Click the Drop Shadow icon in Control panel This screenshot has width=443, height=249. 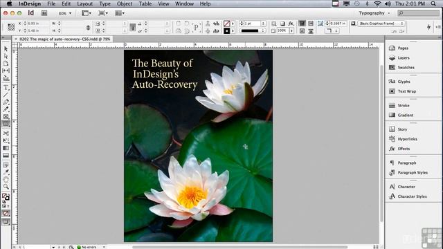282,24
